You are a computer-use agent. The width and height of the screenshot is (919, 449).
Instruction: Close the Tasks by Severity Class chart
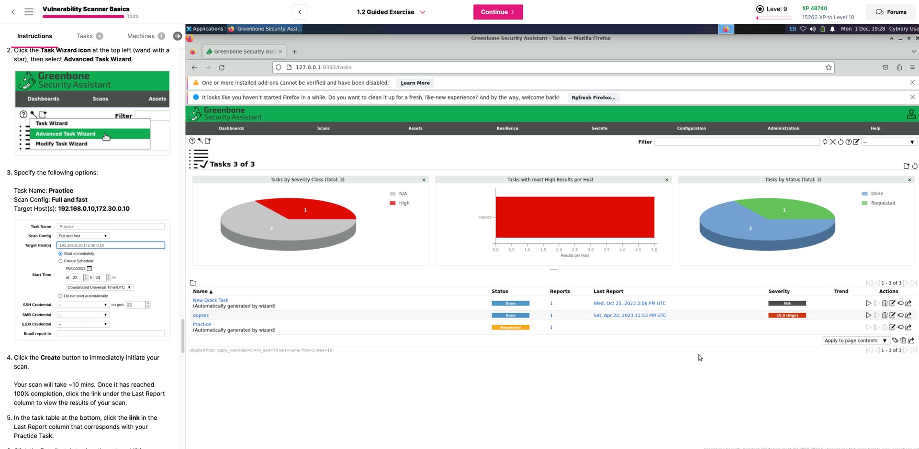(x=424, y=180)
